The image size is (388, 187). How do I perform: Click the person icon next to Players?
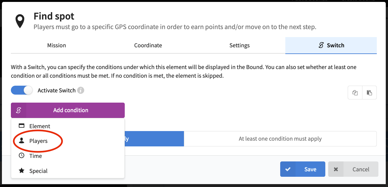coord(21,141)
